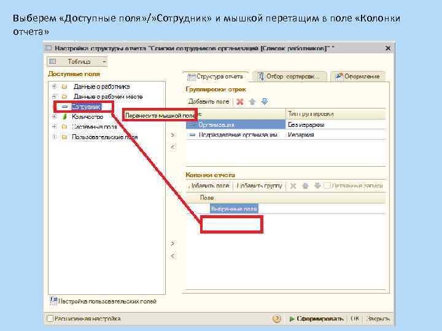Remove field from report columns with < arrow
The height and width of the screenshot is (331, 442).
click(x=173, y=256)
